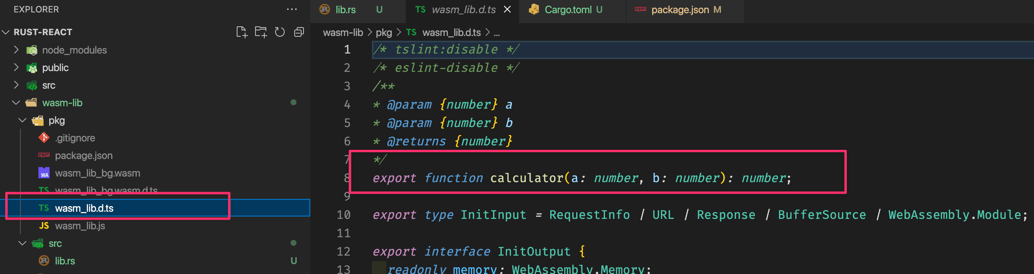Screen dimensions: 1034x274
Task: Click wasm-lib in the breadcrumb path
Action: (x=343, y=32)
